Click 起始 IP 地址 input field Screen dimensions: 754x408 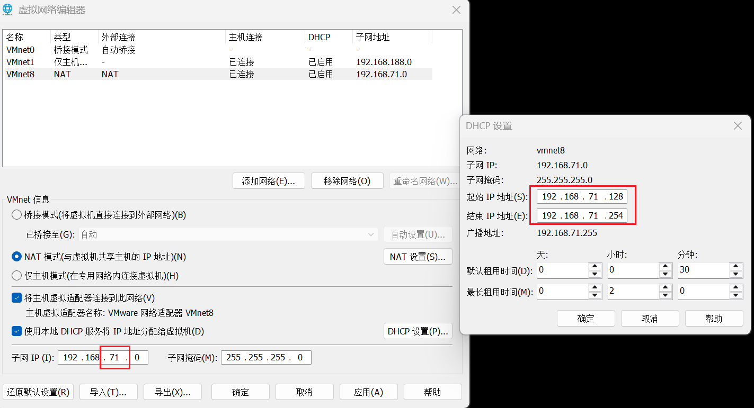[x=582, y=197]
